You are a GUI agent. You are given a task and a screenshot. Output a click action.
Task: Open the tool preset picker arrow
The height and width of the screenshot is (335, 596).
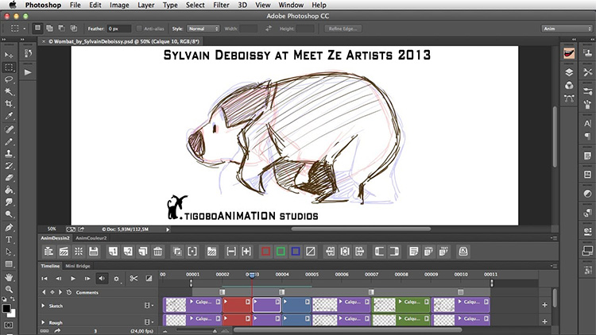pyautogui.click(x=25, y=29)
